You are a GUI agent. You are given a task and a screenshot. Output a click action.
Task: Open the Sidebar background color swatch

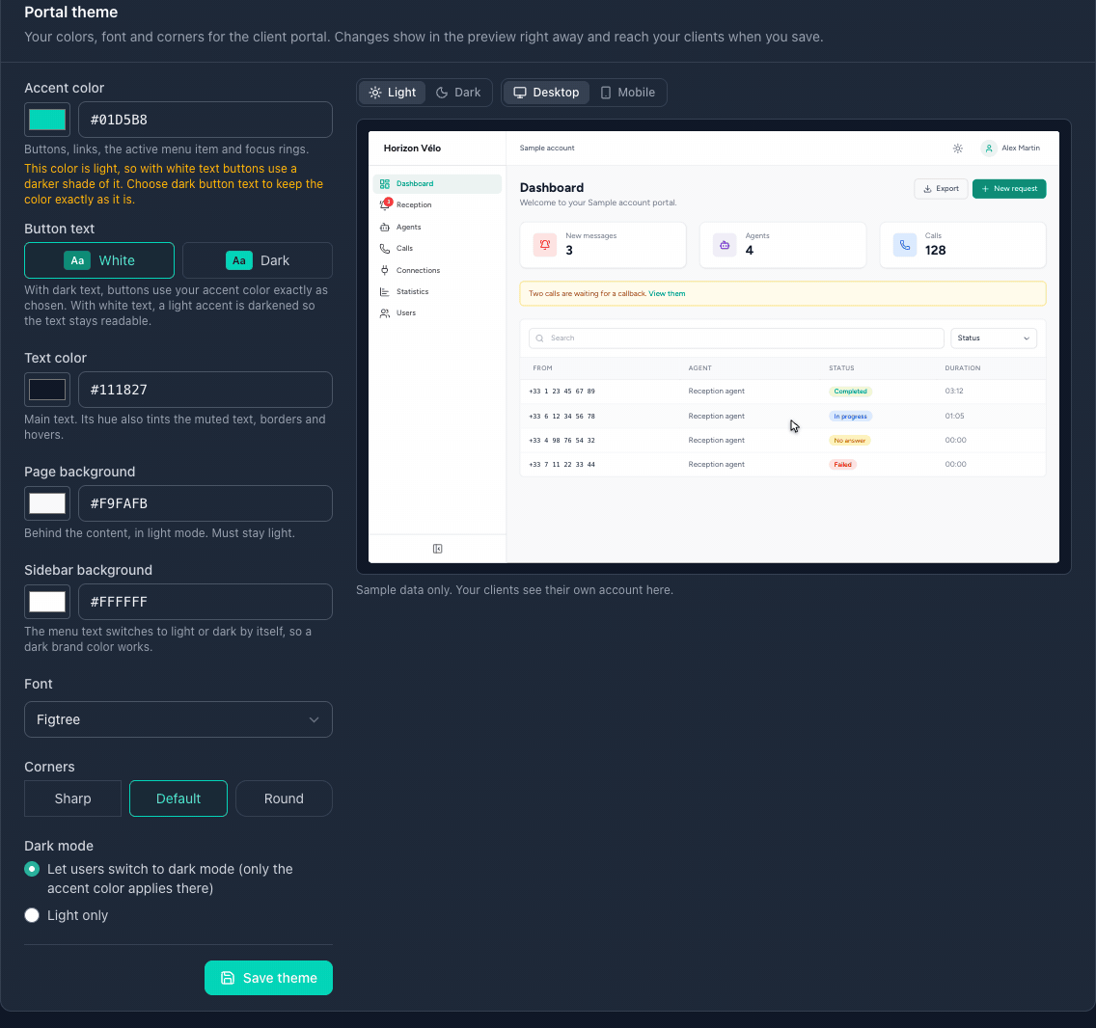47,602
